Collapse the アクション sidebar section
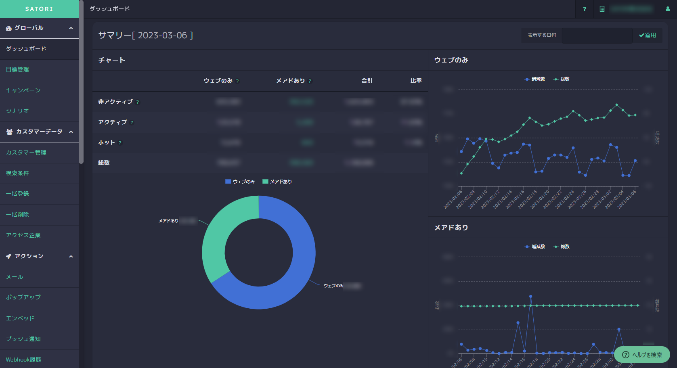 (x=71, y=256)
